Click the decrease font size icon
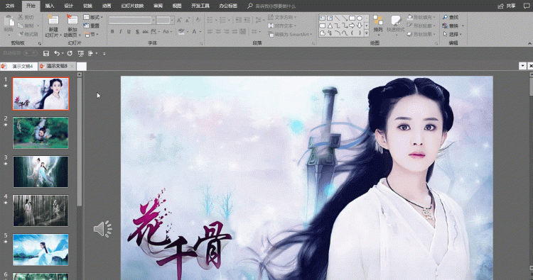This screenshot has width=533, height=280. click(x=188, y=21)
